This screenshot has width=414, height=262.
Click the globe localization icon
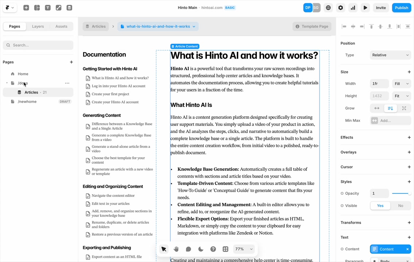[328, 8]
